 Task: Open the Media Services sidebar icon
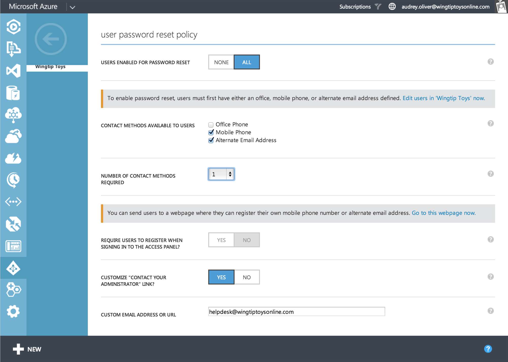13,27
